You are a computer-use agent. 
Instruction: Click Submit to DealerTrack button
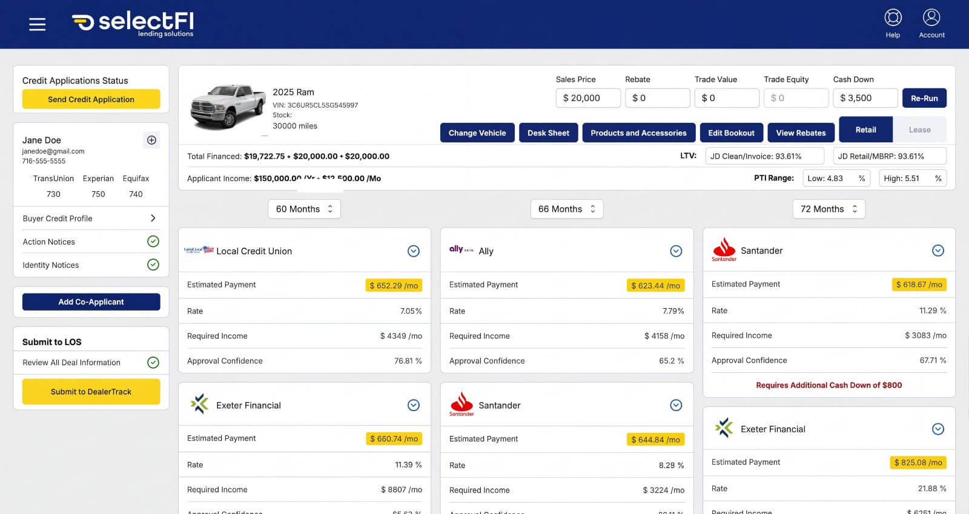coord(91,392)
